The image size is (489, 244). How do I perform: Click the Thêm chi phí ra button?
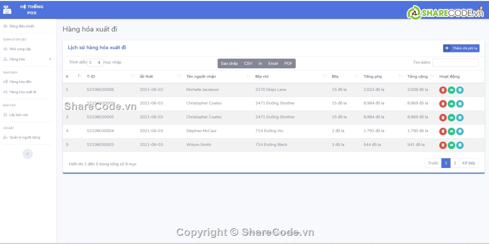tap(461, 48)
